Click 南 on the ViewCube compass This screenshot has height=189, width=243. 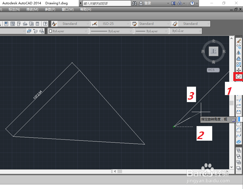(x=214, y=62)
